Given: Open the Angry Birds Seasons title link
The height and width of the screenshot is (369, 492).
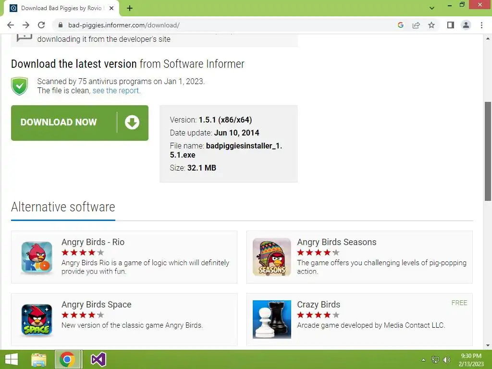Looking at the screenshot, I should pyautogui.click(x=337, y=242).
